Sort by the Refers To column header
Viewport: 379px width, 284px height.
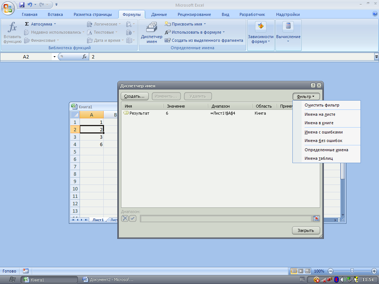(230, 106)
